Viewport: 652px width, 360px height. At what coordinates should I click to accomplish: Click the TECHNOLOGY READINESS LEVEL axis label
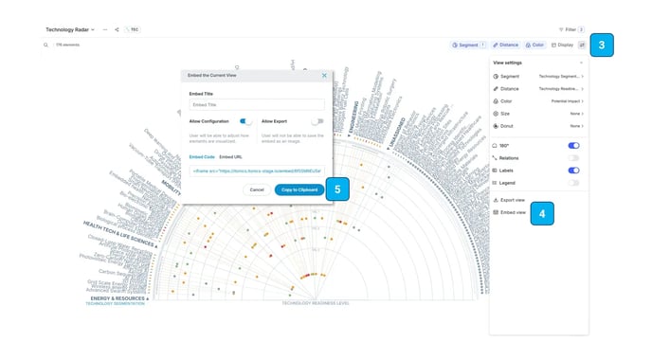tap(316, 303)
